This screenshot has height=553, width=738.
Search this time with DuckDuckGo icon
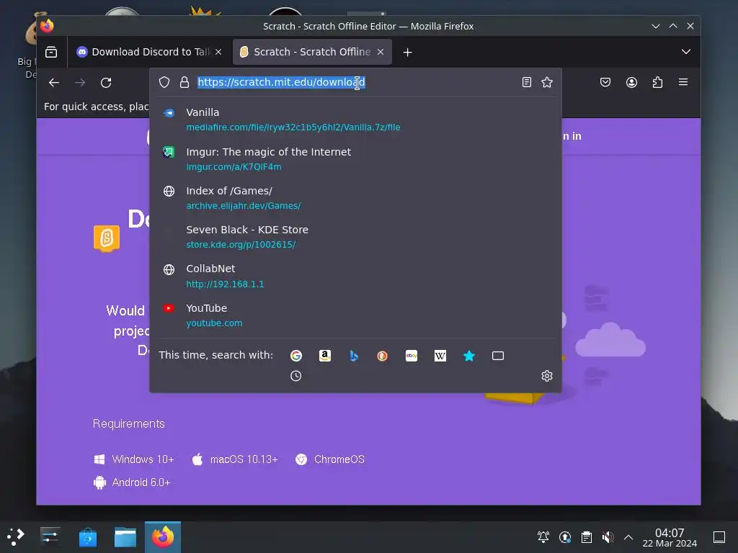pyautogui.click(x=382, y=356)
